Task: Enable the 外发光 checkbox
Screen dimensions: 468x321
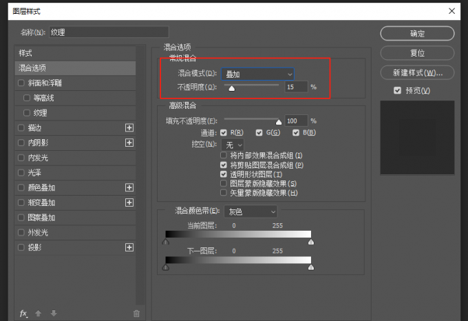Action: 21,232
